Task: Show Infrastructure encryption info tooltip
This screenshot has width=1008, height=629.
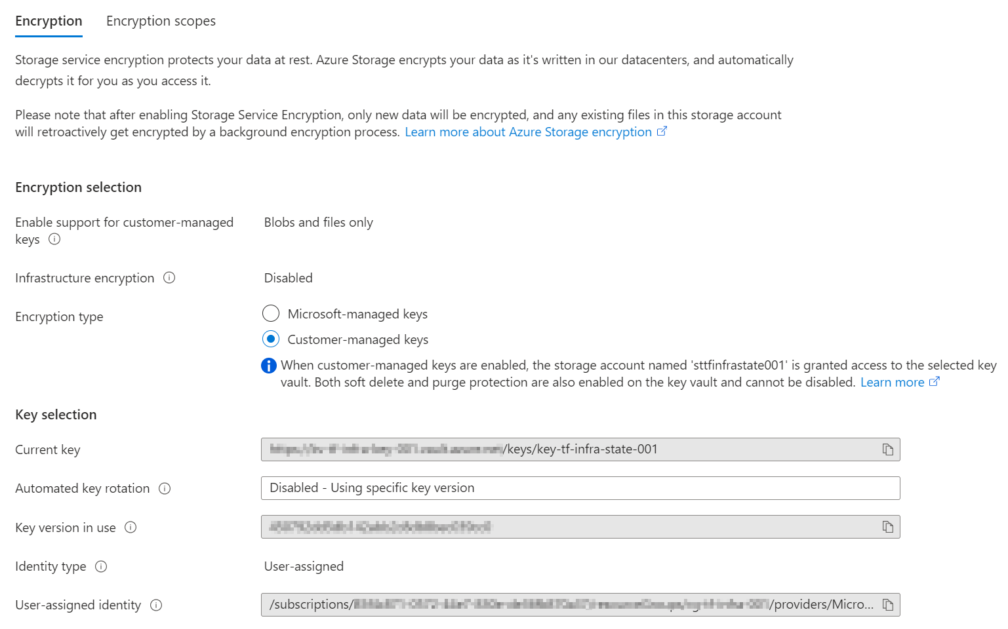Action: (169, 278)
